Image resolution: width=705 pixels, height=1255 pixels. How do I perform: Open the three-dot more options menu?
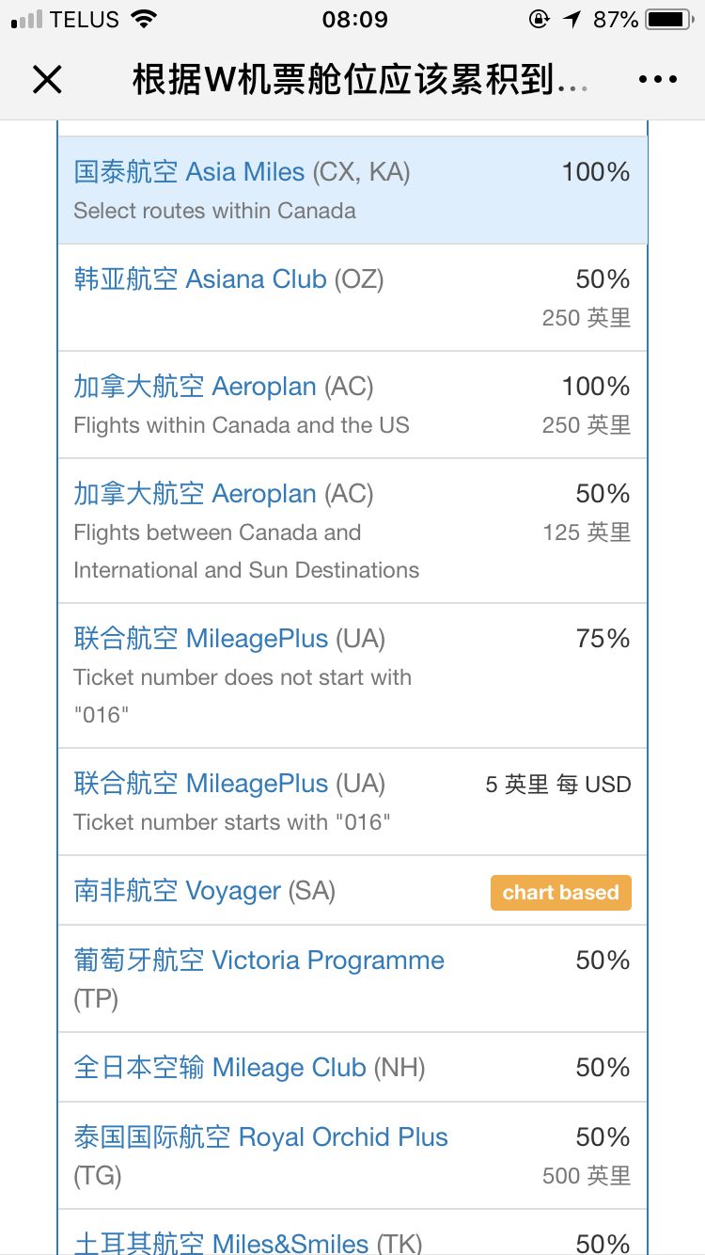[x=657, y=80]
